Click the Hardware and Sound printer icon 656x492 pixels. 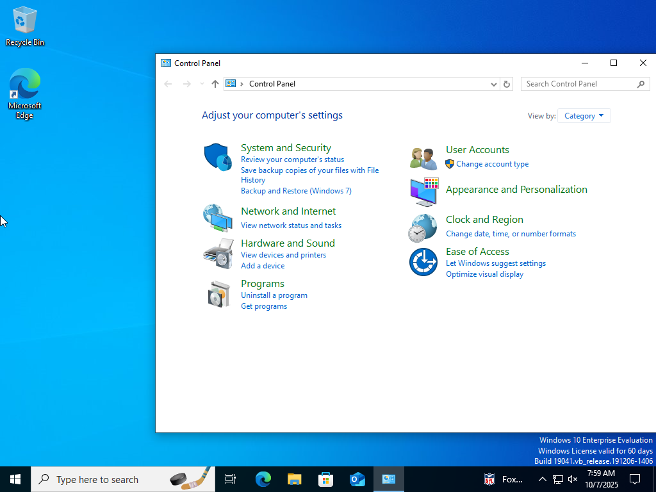point(218,254)
